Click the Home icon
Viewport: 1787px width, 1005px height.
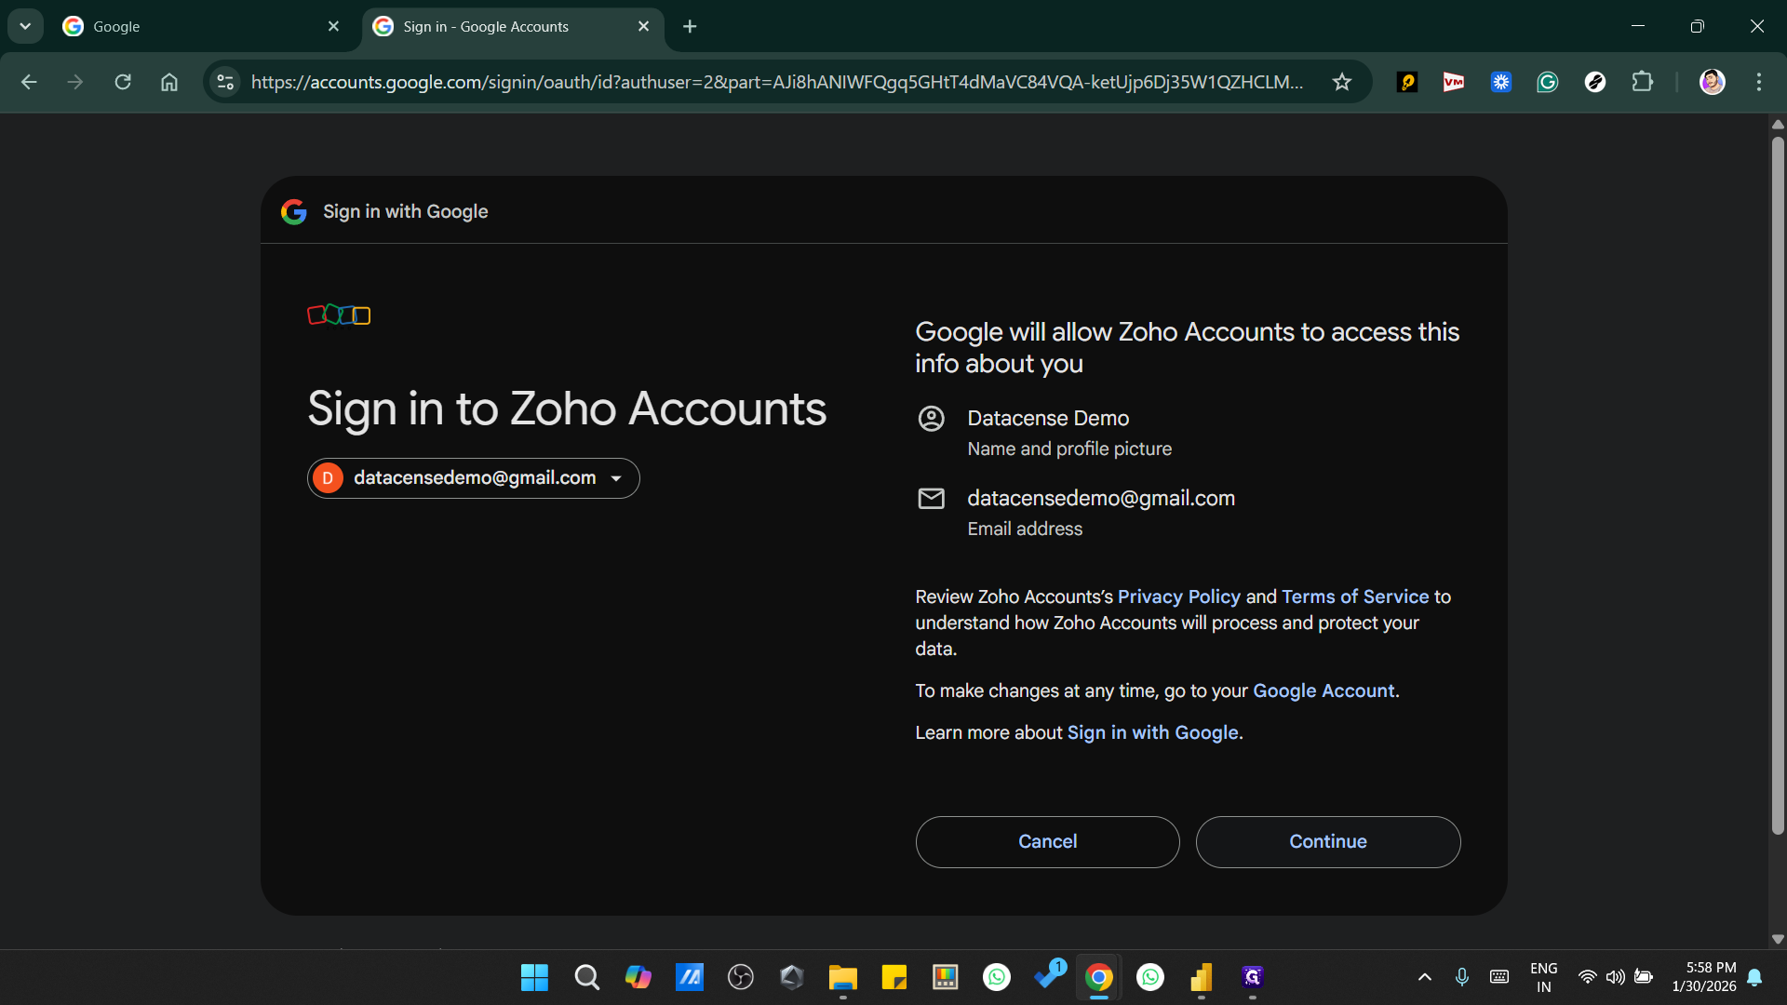click(x=168, y=82)
